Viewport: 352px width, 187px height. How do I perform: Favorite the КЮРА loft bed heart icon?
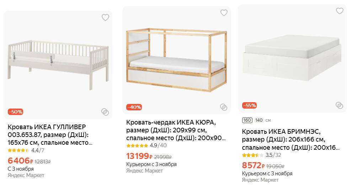pos(224,13)
